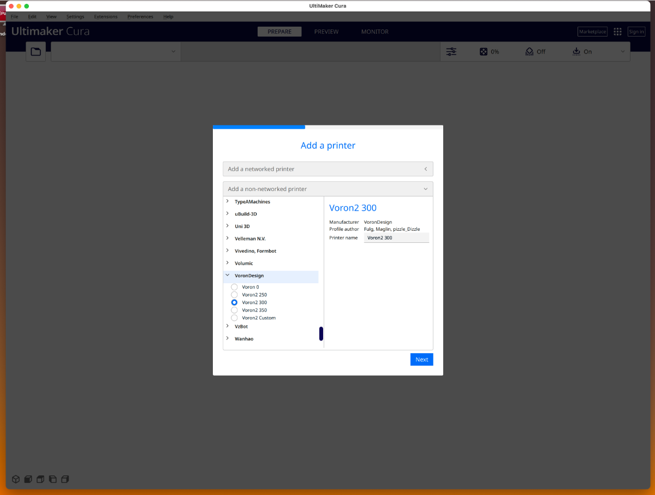
Task: Click the Printer name input field
Action: (x=397, y=238)
